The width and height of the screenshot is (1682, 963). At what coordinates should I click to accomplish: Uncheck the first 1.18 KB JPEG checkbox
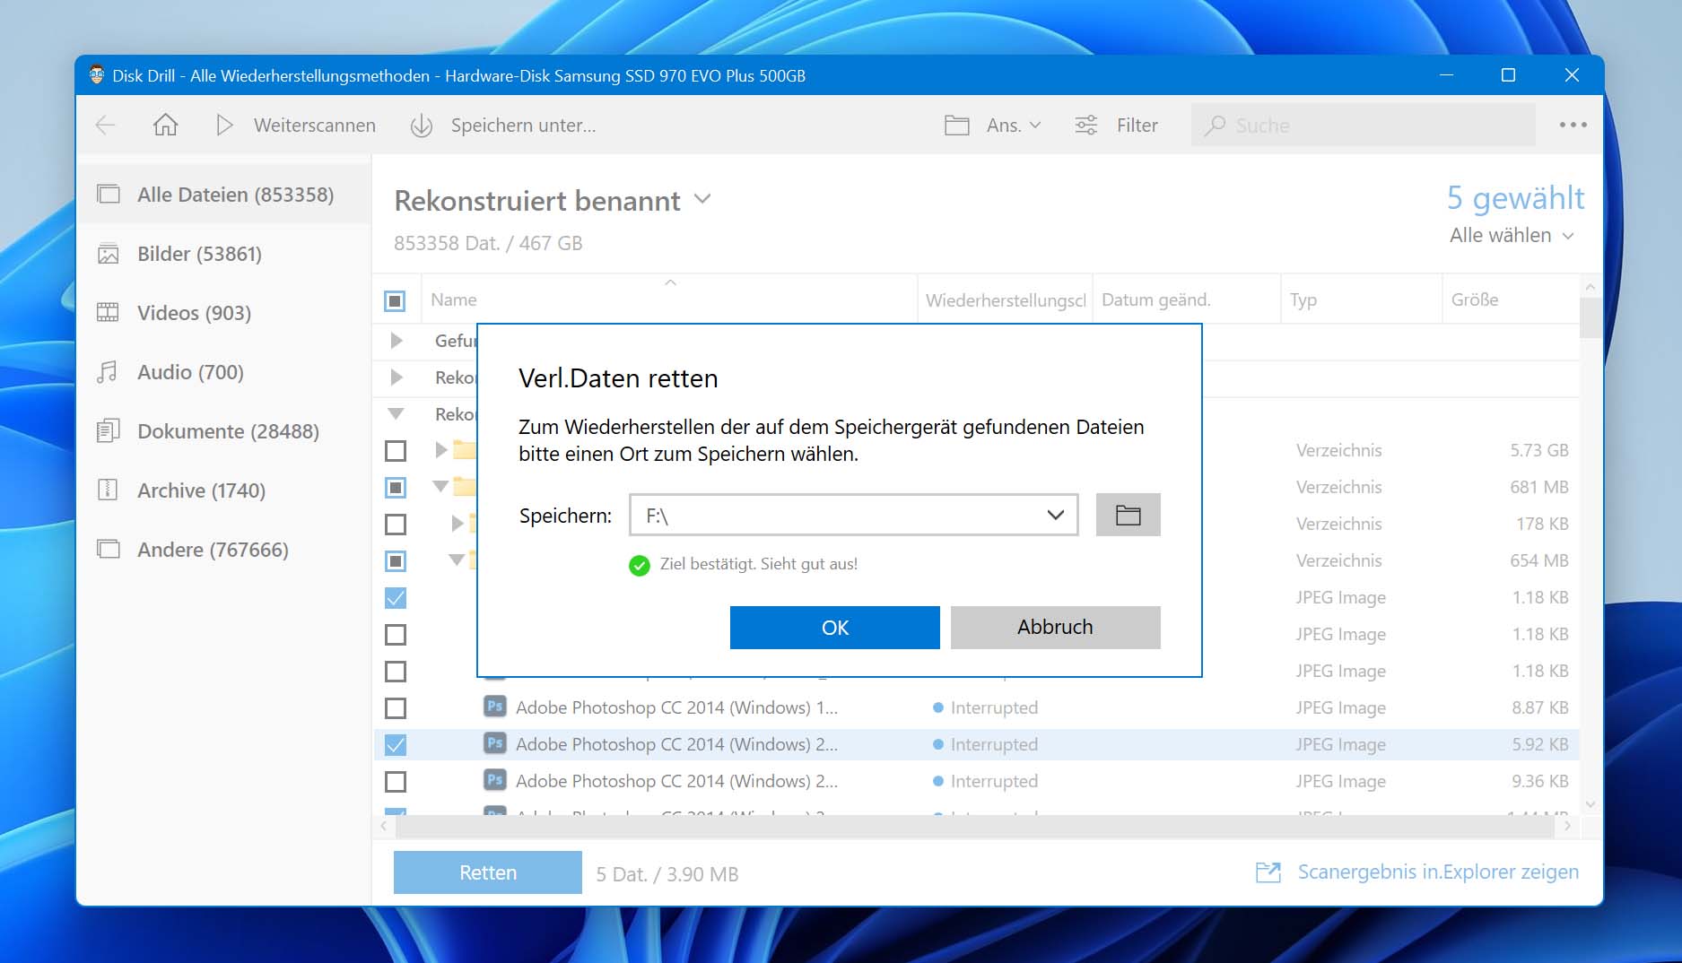pos(395,597)
